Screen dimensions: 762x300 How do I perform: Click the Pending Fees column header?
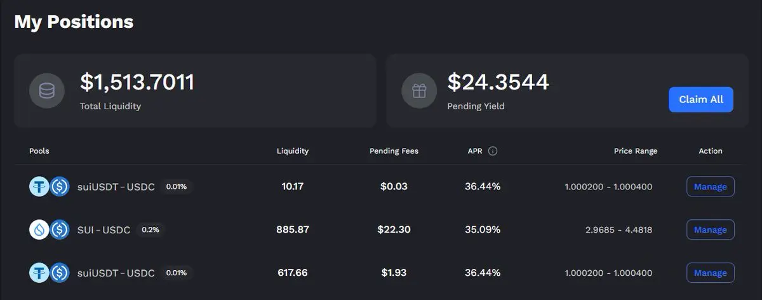click(394, 151)
